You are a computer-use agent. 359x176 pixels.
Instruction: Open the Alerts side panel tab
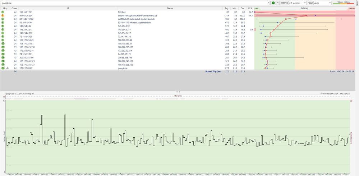pos(357,3)
